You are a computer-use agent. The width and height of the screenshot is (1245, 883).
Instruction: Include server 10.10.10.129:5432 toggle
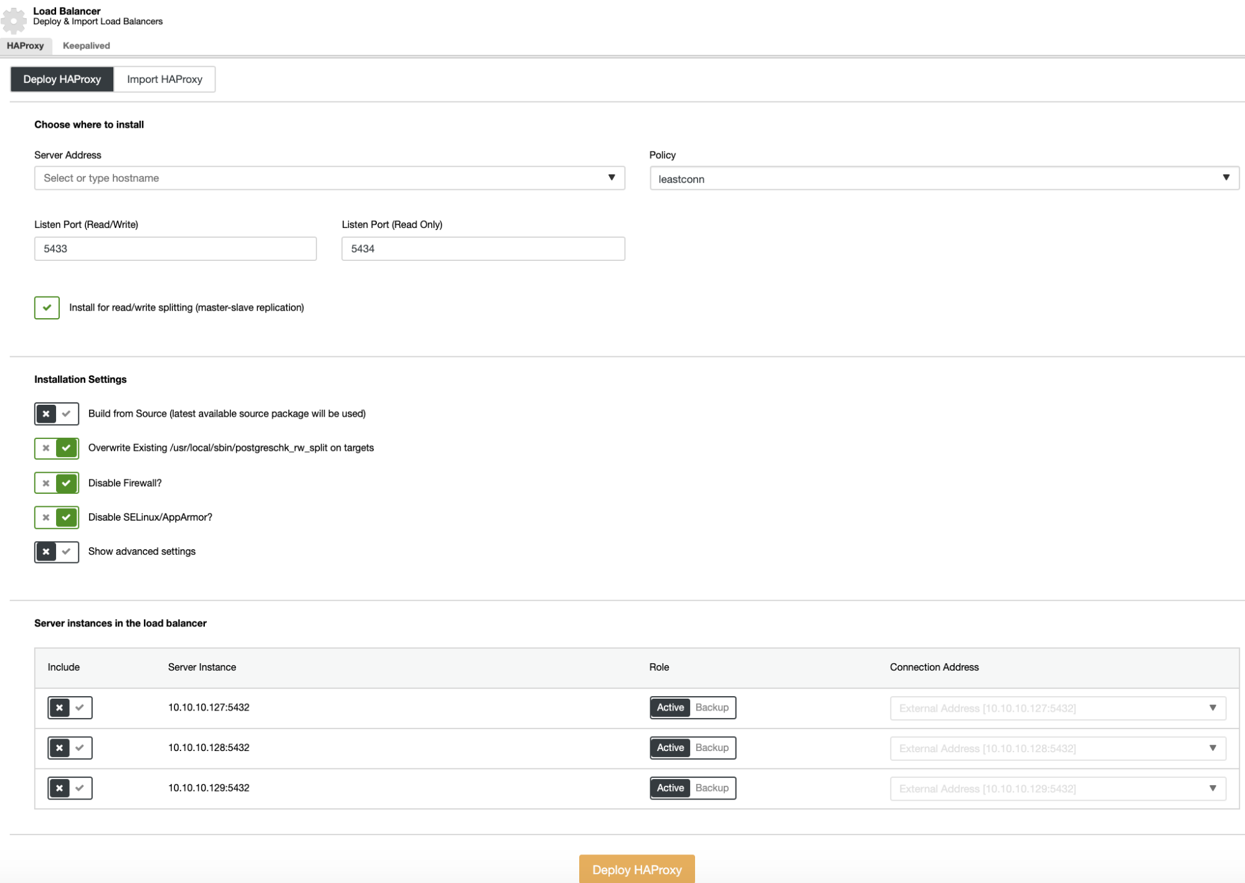(70, 788)
